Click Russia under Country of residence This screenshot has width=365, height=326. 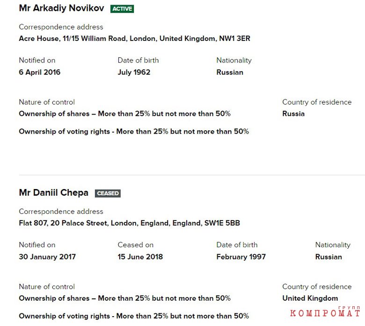tap(293, 114)
